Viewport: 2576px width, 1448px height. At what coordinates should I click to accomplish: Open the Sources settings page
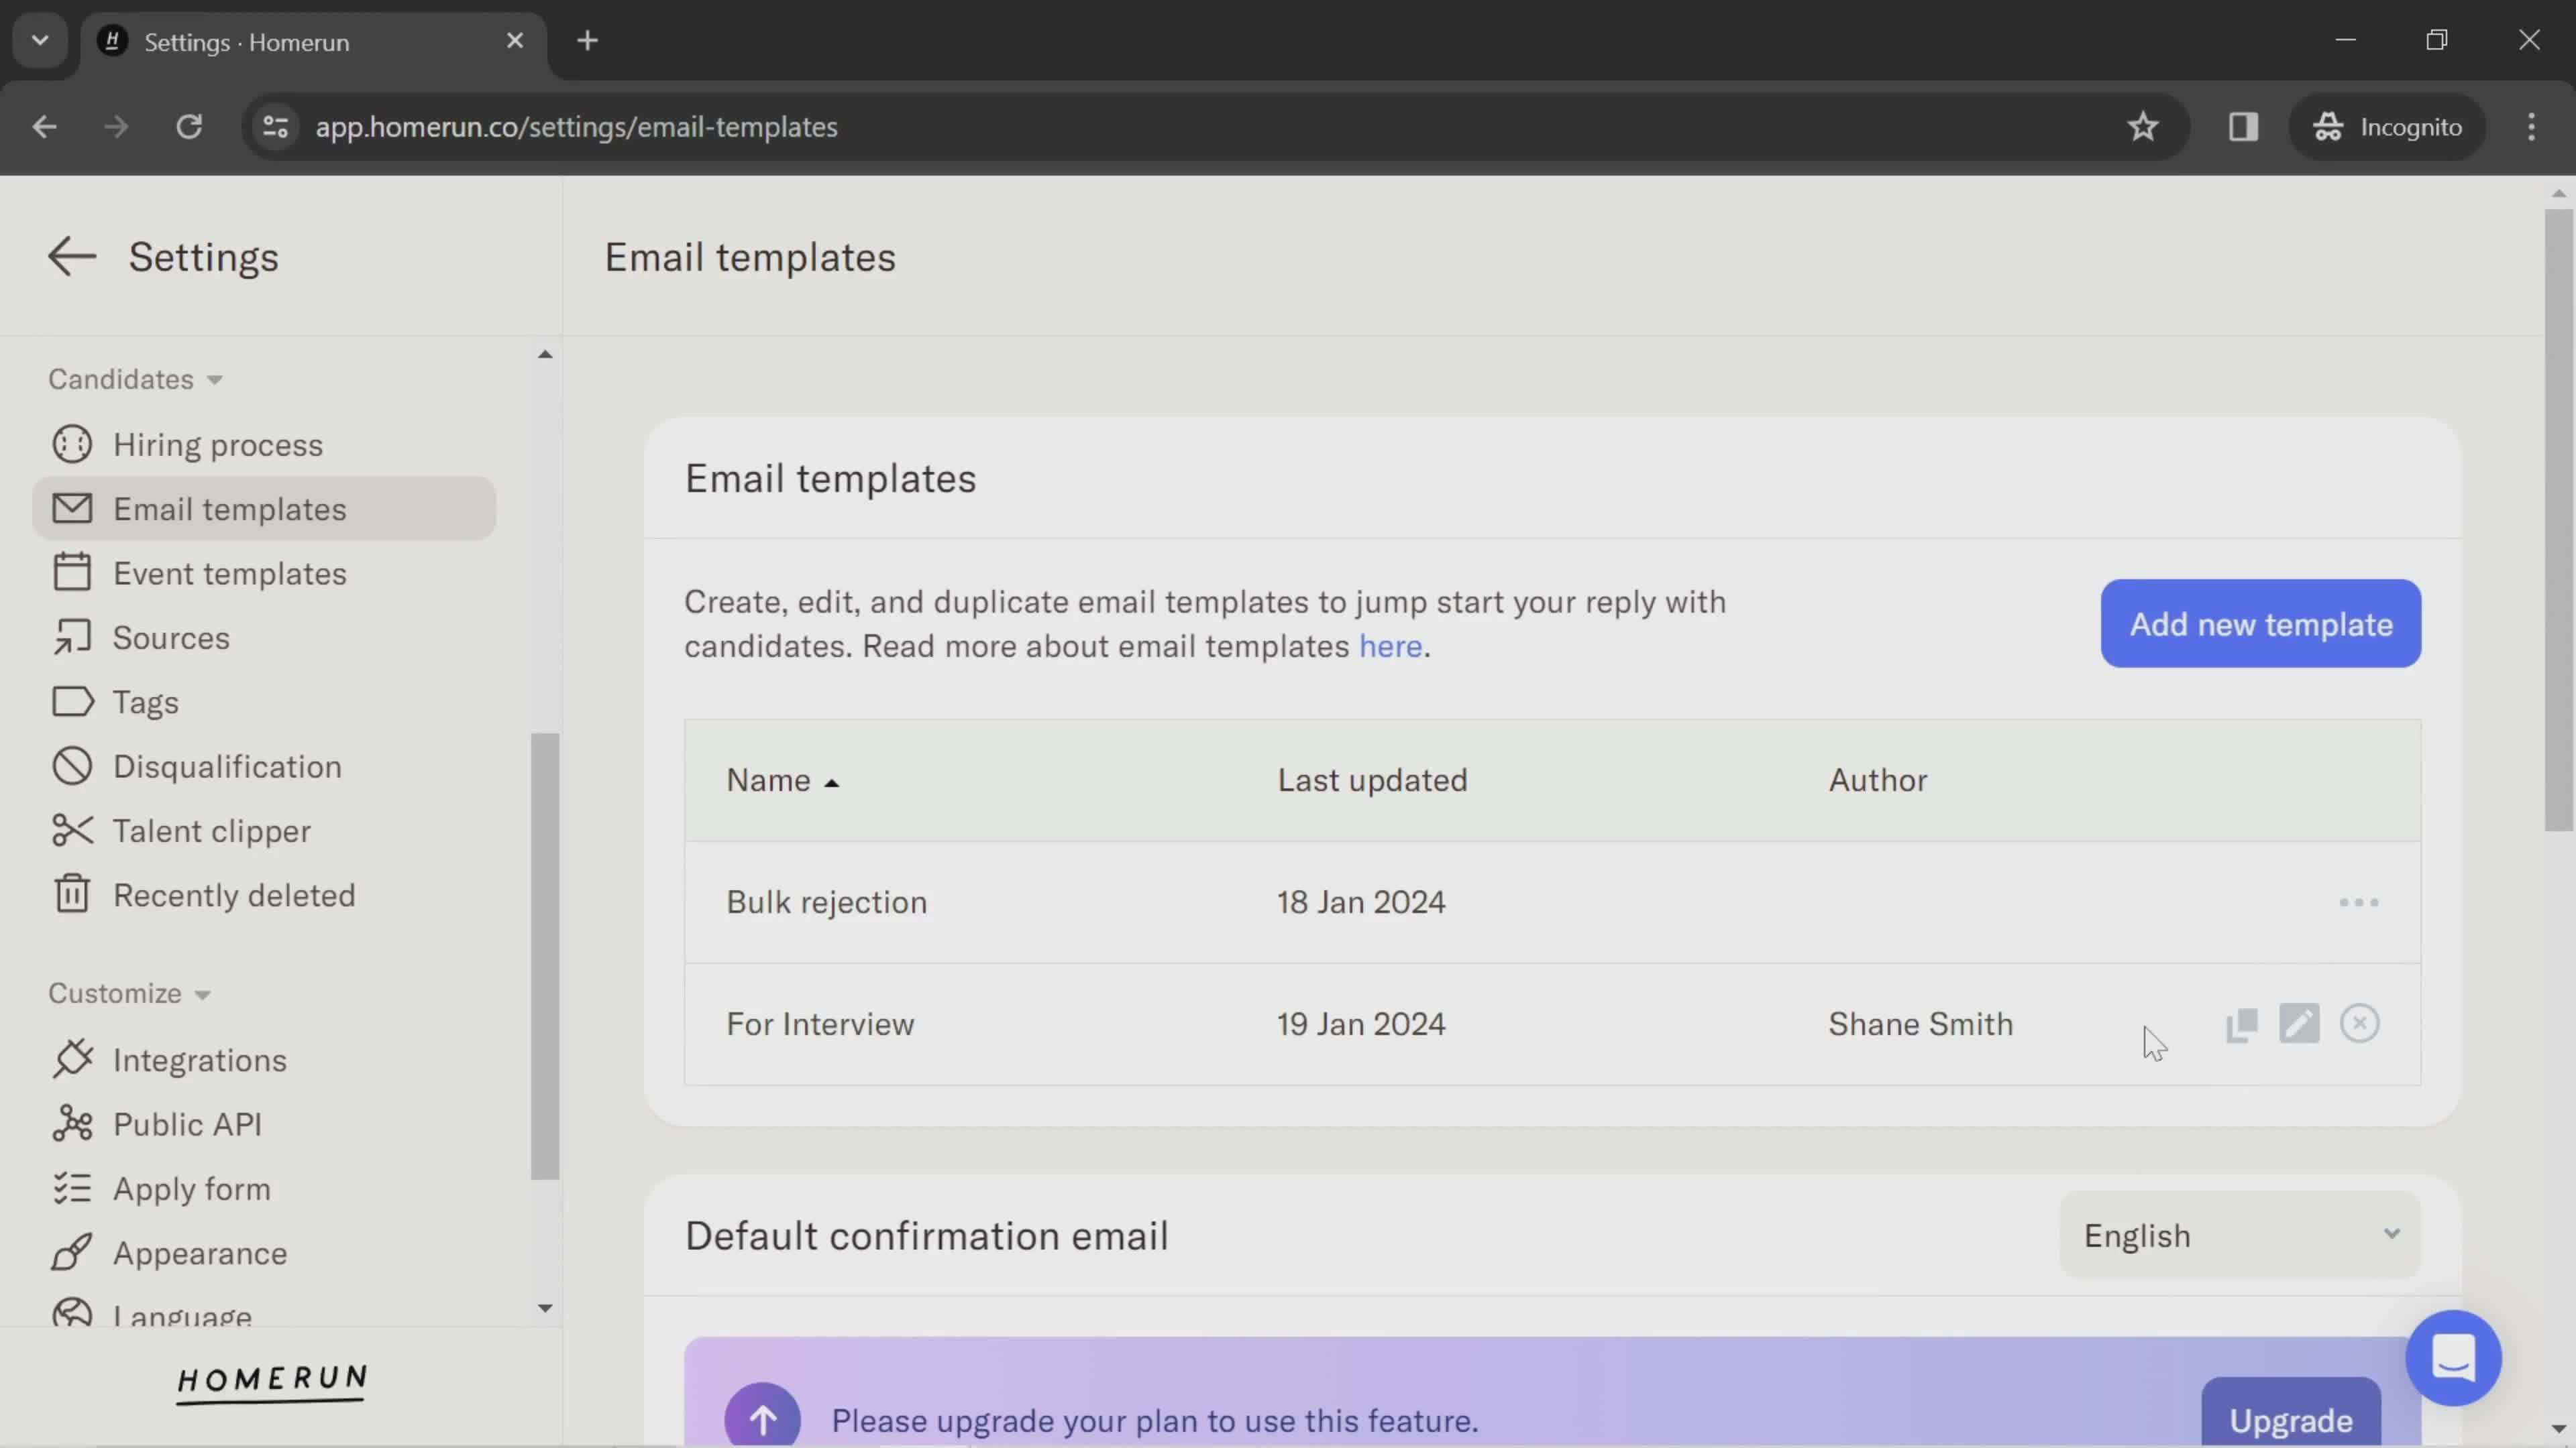coord(171,638)
